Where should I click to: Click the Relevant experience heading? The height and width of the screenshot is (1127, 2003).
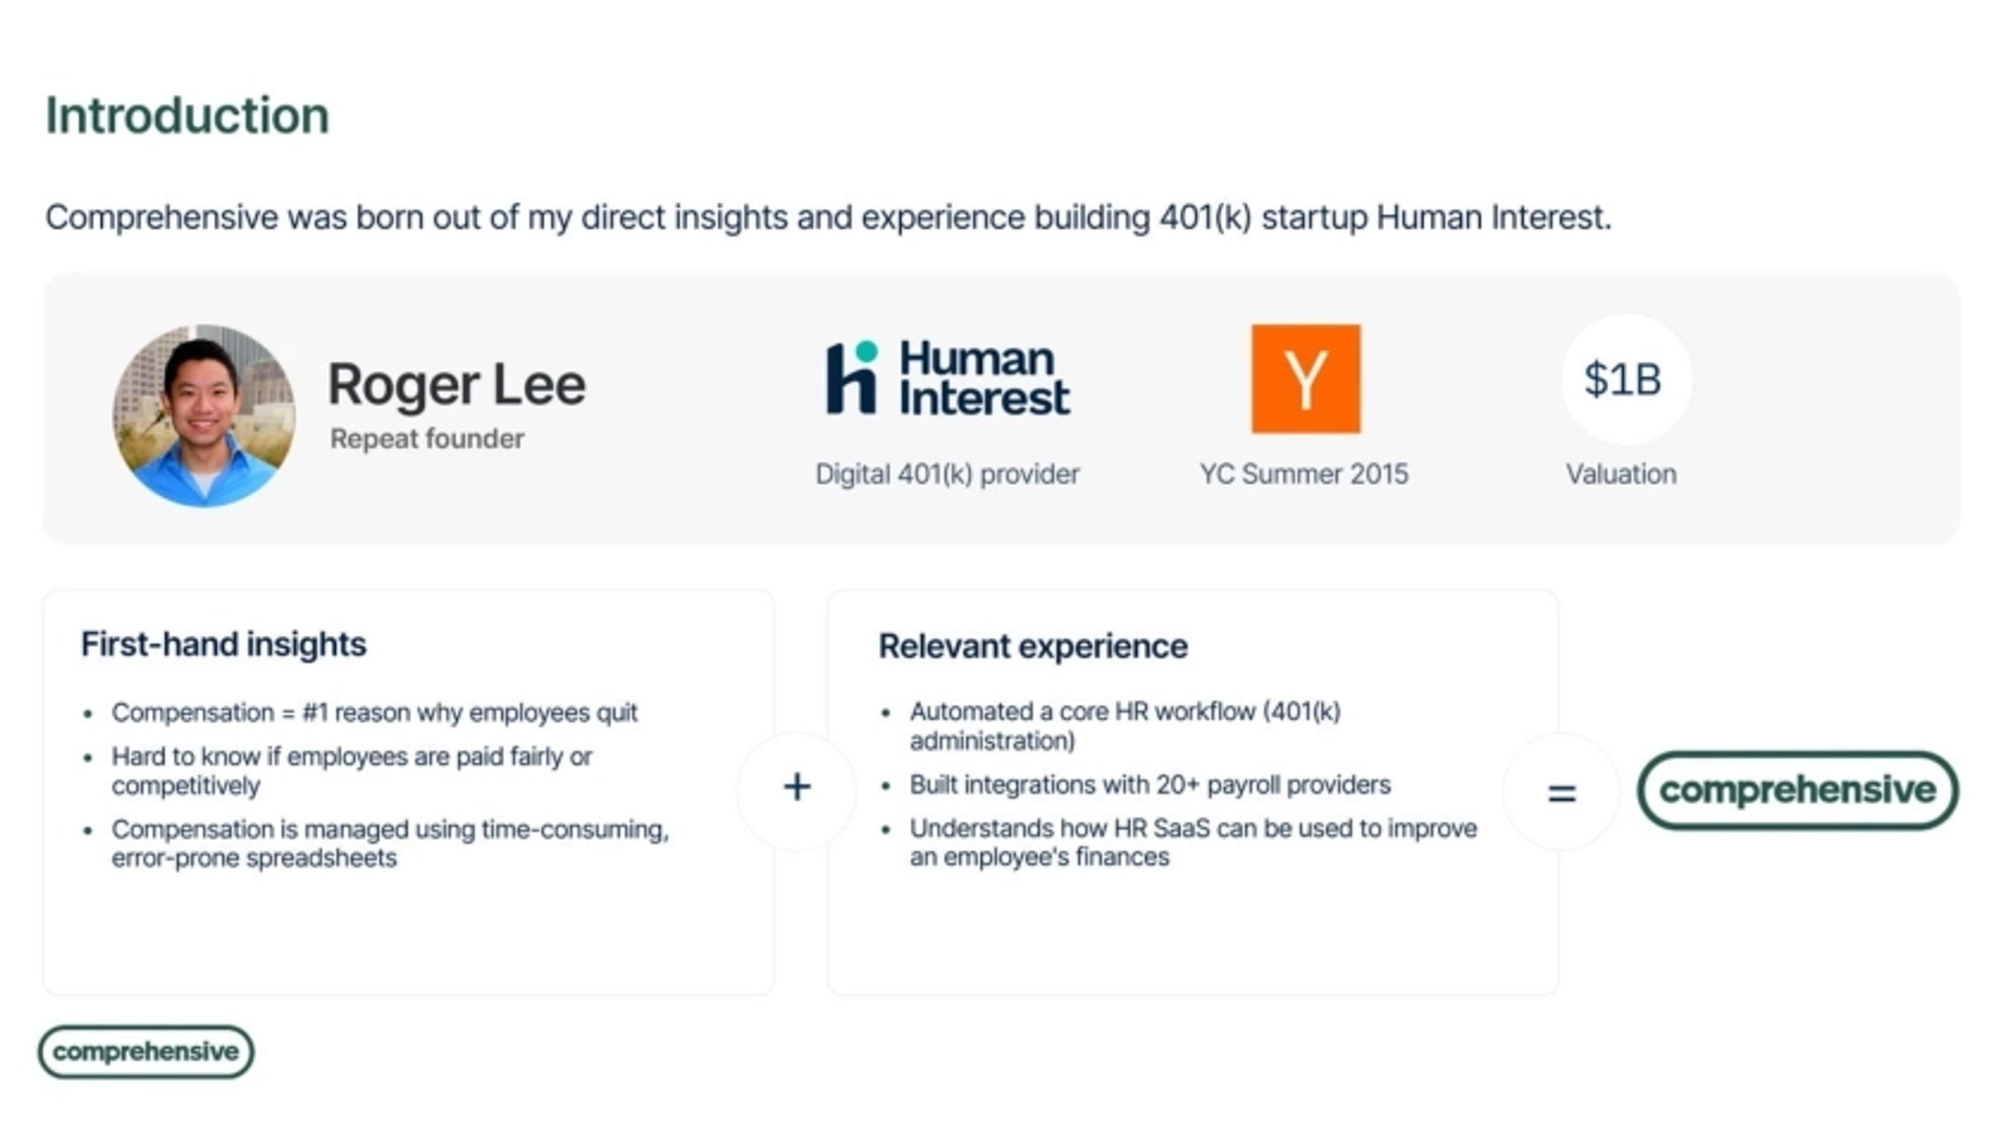(x=1033, y=647)
